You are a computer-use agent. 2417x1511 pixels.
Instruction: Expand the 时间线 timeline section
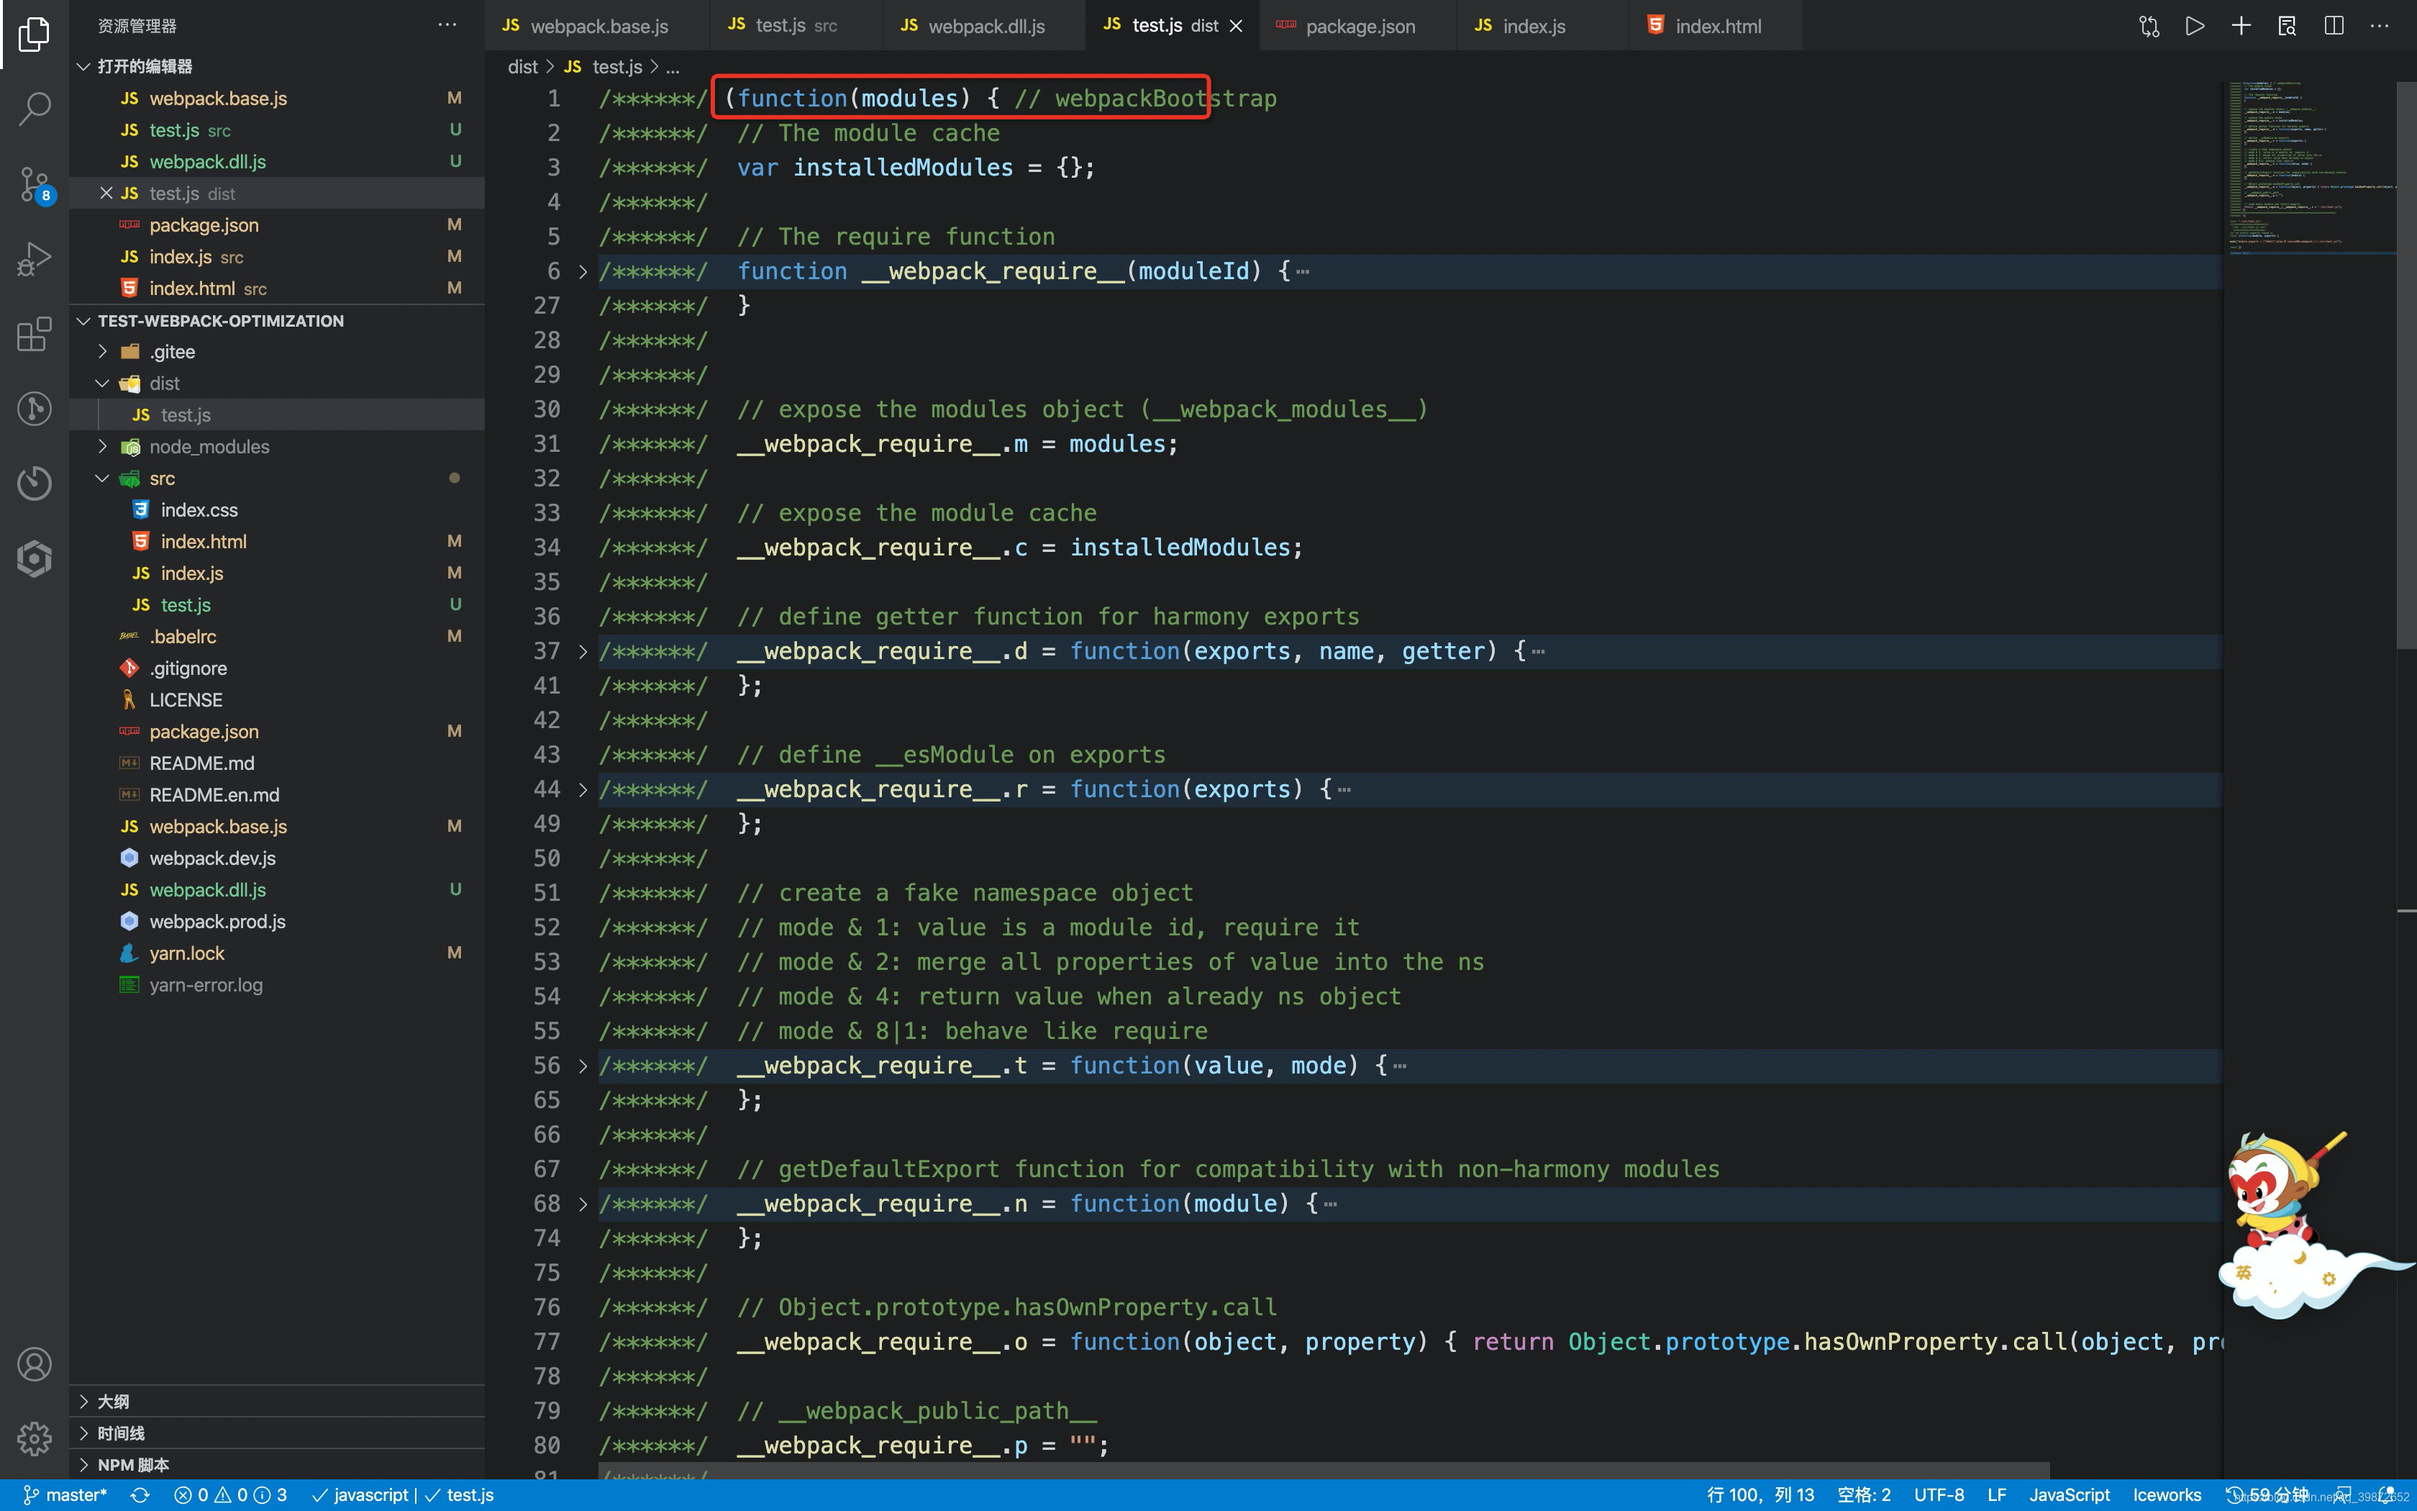click(x=84, y=1434)
